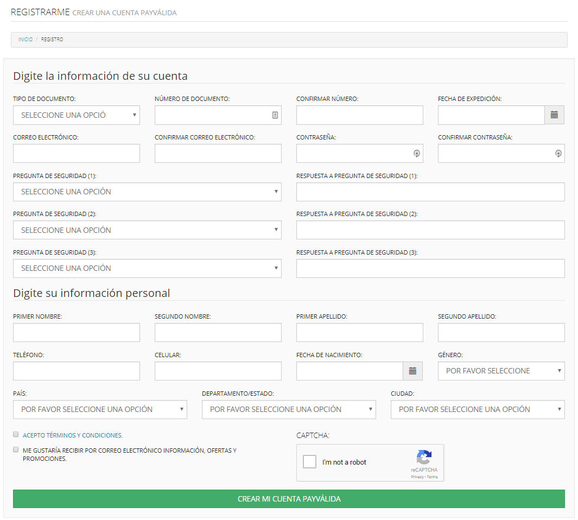Click the key icon in Contraseña field
The image size is (578, 520).
coord(417,154)
